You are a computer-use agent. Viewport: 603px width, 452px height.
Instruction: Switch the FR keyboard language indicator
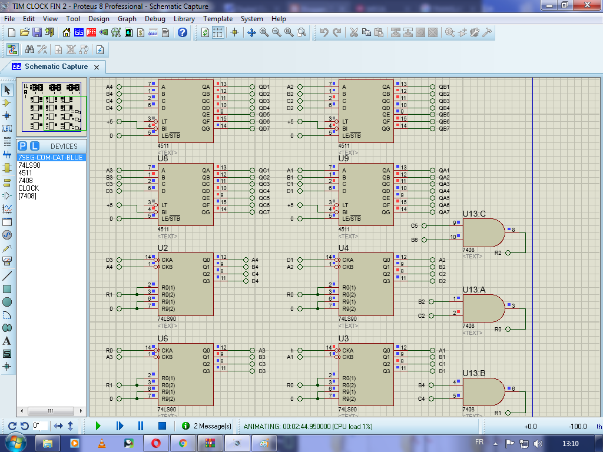click(479, 444)
